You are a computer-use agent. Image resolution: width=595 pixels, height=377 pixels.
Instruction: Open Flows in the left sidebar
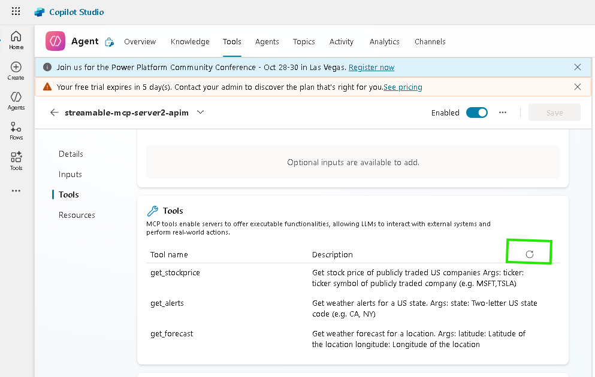[16, 130]
